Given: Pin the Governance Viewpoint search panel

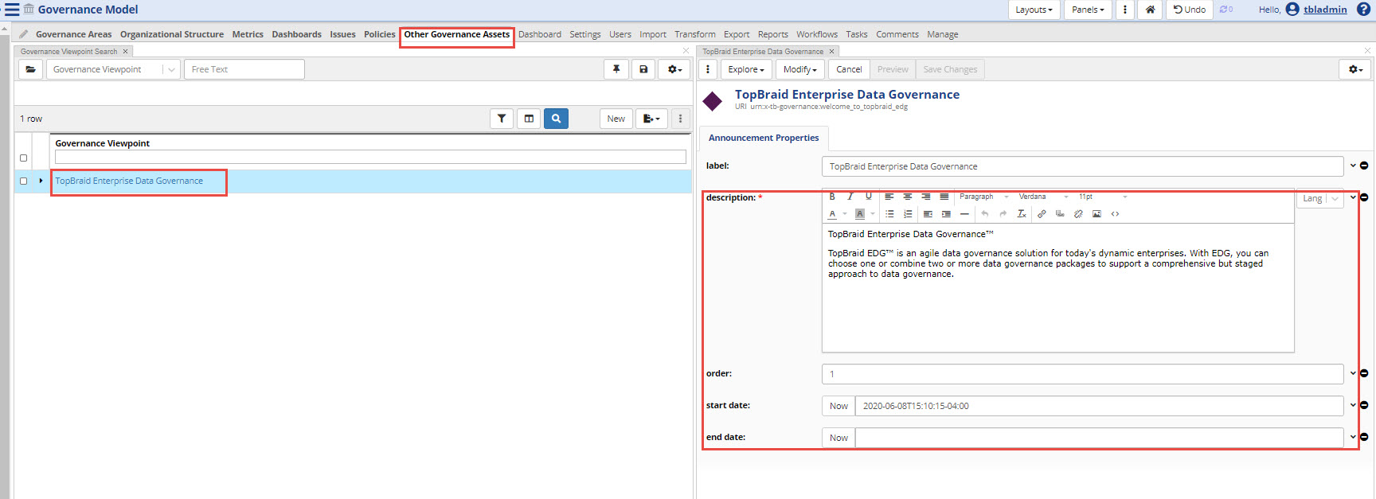Looking at the screenshot, I should (x=616, y=69).
